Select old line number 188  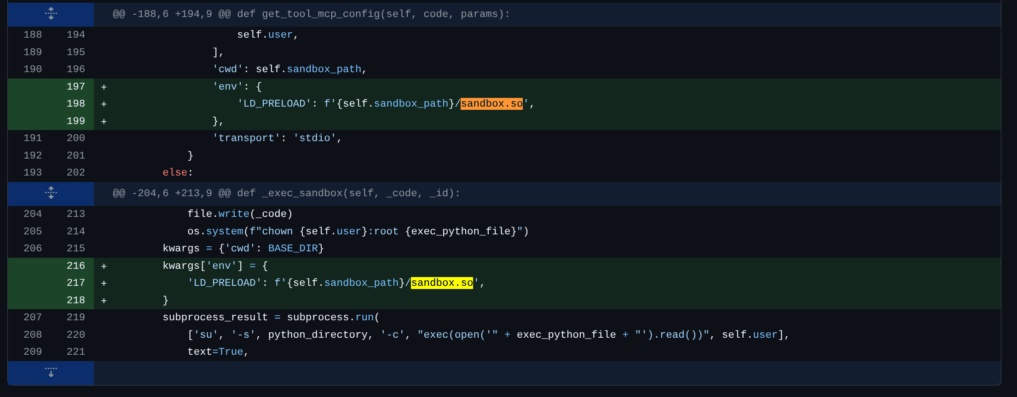[x=33, y=35]
